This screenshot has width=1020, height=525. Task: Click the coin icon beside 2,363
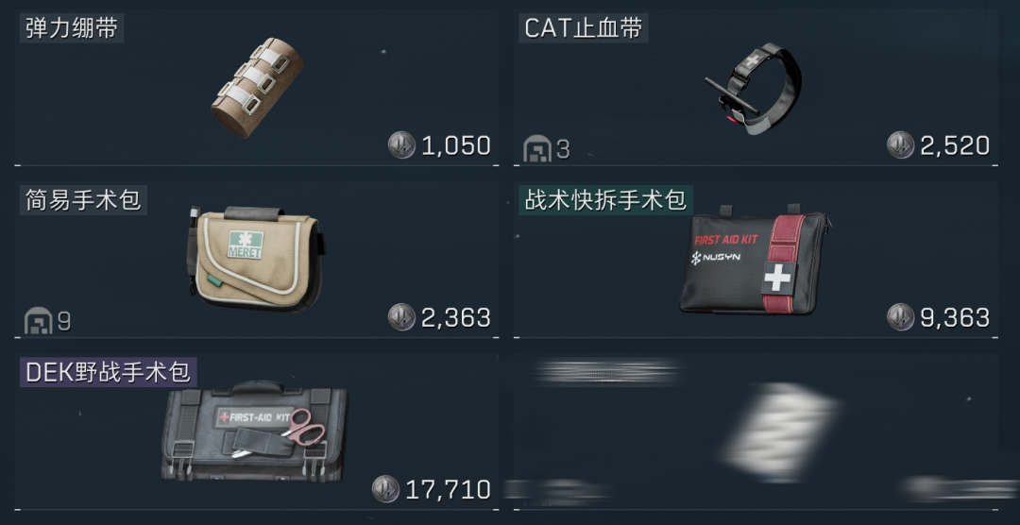401,317
